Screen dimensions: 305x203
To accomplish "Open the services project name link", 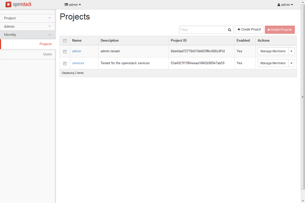I will pyautogui.click(x=78, y=63).
